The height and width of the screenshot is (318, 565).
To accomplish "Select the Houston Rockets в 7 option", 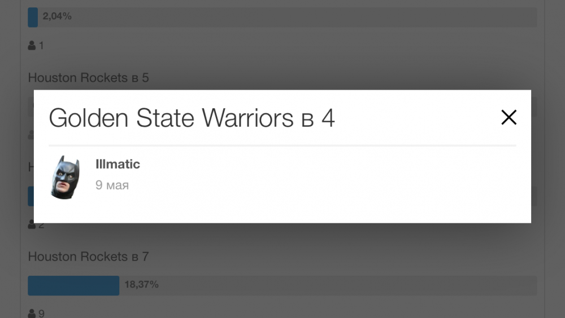I will pyautogui.click(x=88, y=257).
